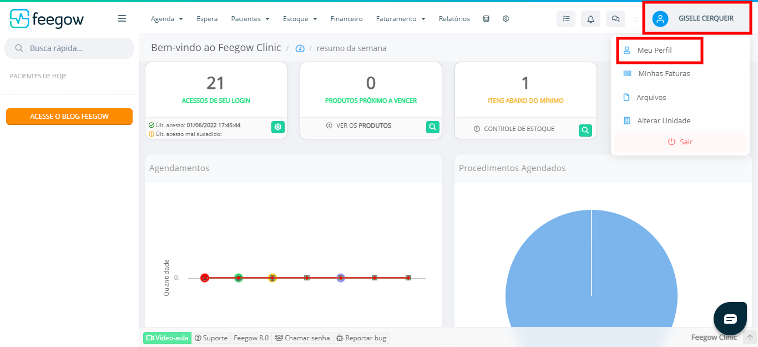Screen dimensions: 758x347
Task: Click the purple chart marker
Action: click(x=341, y=278)
